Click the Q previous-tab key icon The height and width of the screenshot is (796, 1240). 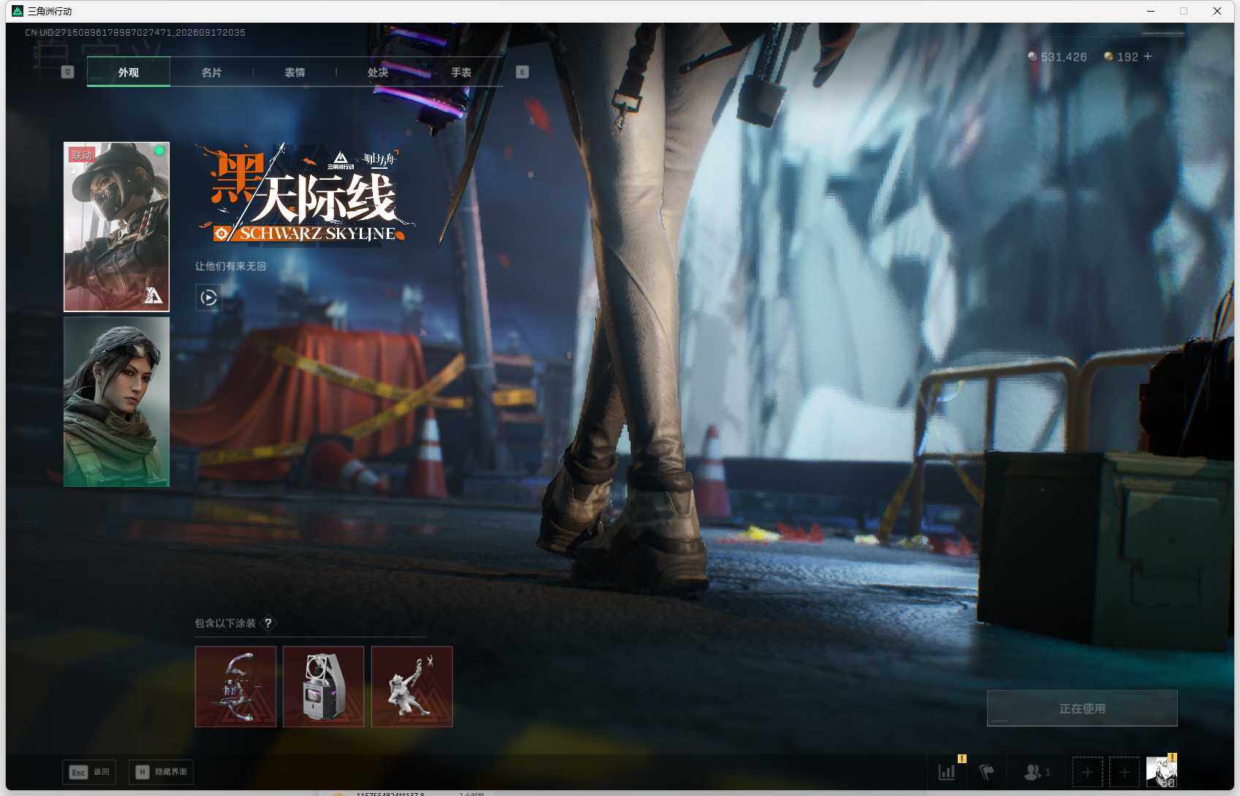[67, 72]
